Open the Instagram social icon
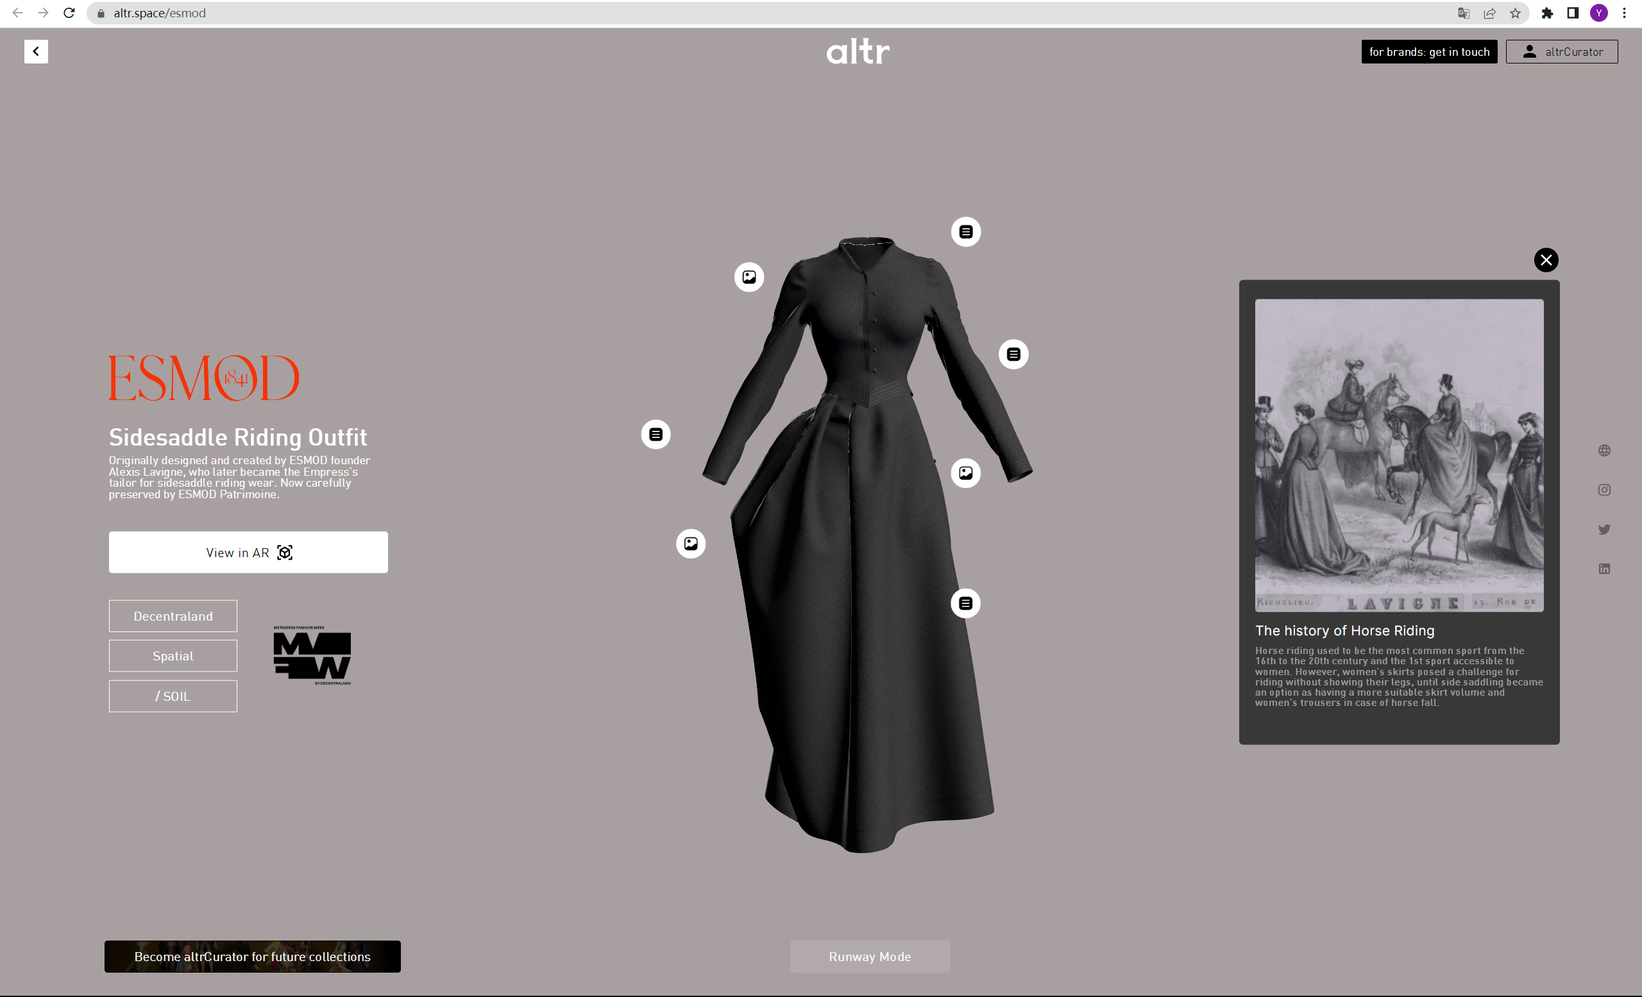Image resolution: width=1642 pixels, height=997 pixels. click(1604, 490)
